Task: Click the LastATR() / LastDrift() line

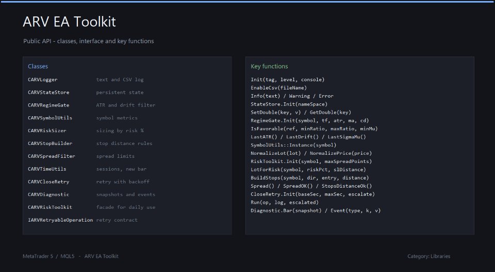Action: tap(308, 137)
